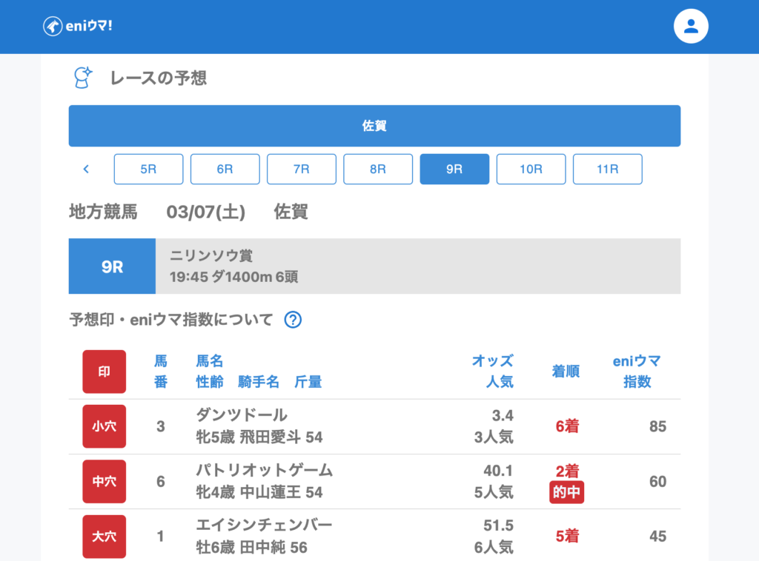Open the user profile account icon
The image size is (759, 561).
point(691,27)
